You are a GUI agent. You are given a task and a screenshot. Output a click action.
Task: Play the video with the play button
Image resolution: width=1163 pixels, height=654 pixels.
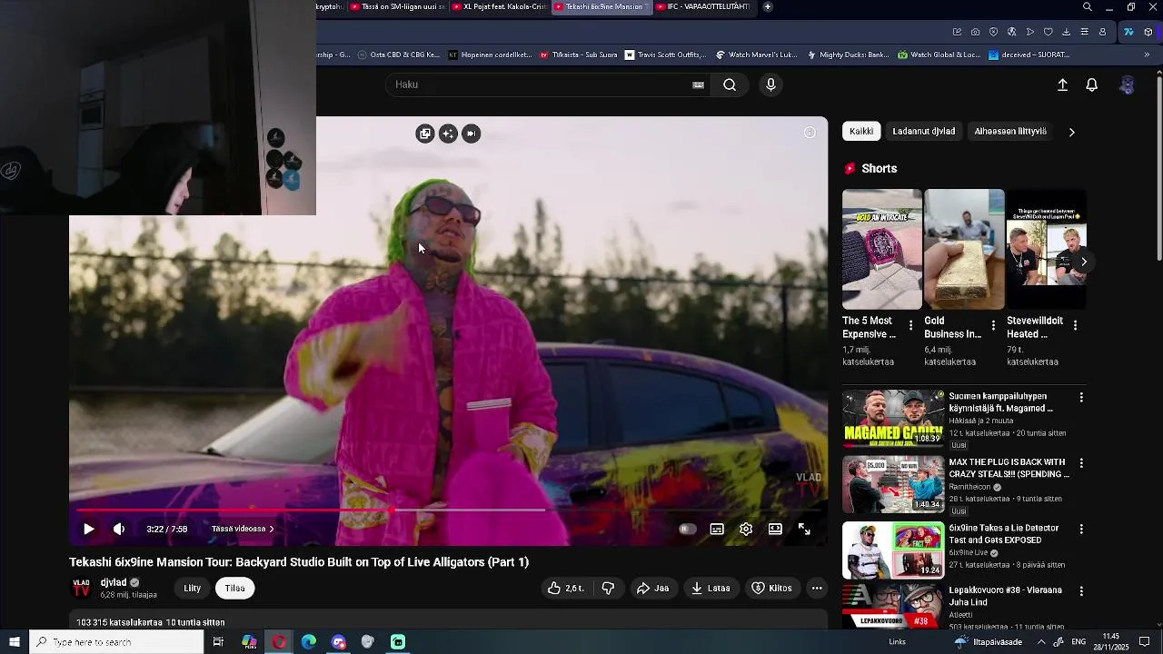[88, 529]
